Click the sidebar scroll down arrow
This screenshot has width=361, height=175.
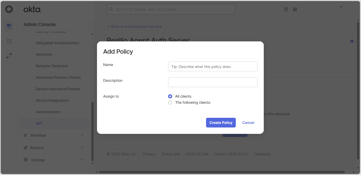click(x=93, y=164)
